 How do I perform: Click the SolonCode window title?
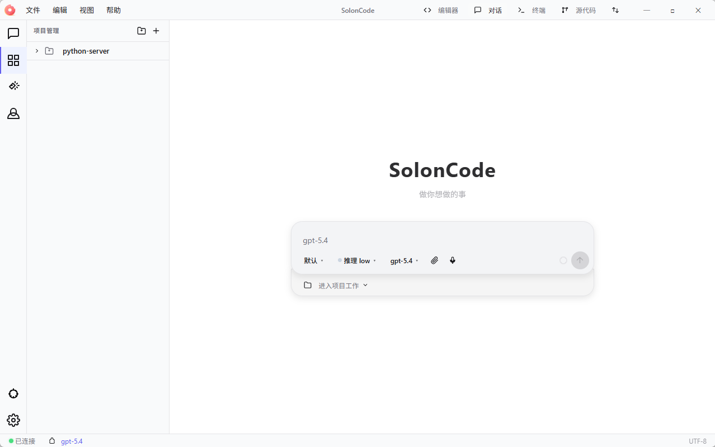(358, 10)
